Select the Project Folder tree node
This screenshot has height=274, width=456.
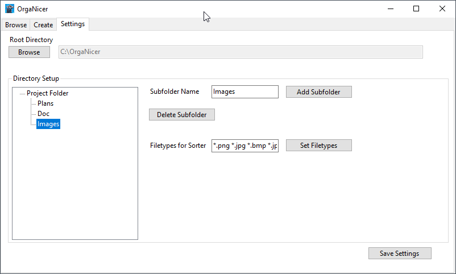(x=48, y=93)
